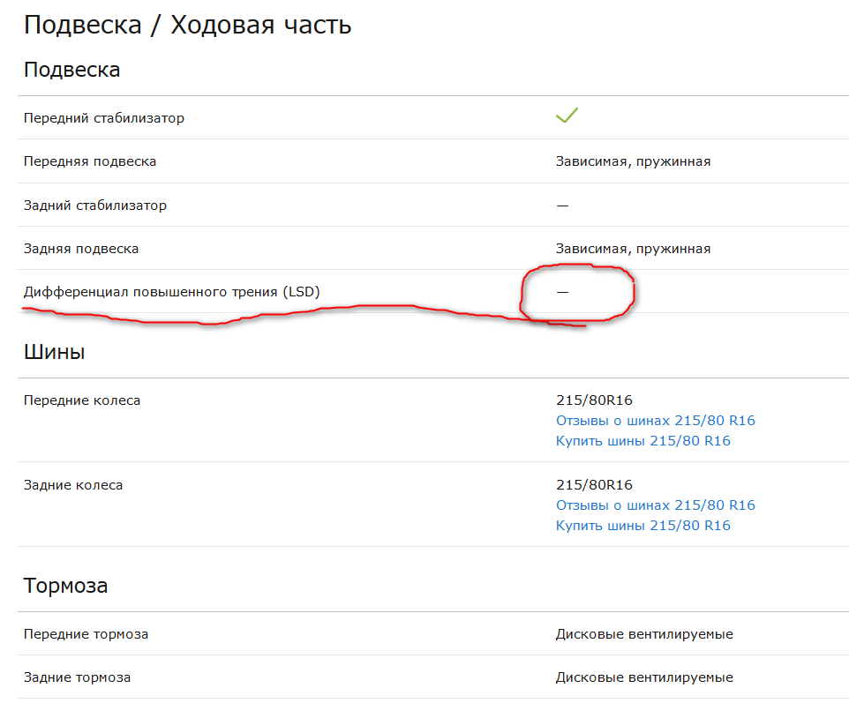Viewport: 849px width, 718px height.
Task: Open buy tires link under Задние колеса
Action: point(643,526)
